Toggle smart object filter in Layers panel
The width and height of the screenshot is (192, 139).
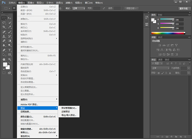pyautogui.click(x=184, y=63)
